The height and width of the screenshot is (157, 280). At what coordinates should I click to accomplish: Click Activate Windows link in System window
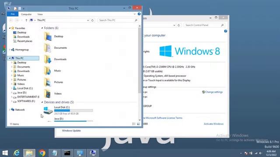coord(213,124)
